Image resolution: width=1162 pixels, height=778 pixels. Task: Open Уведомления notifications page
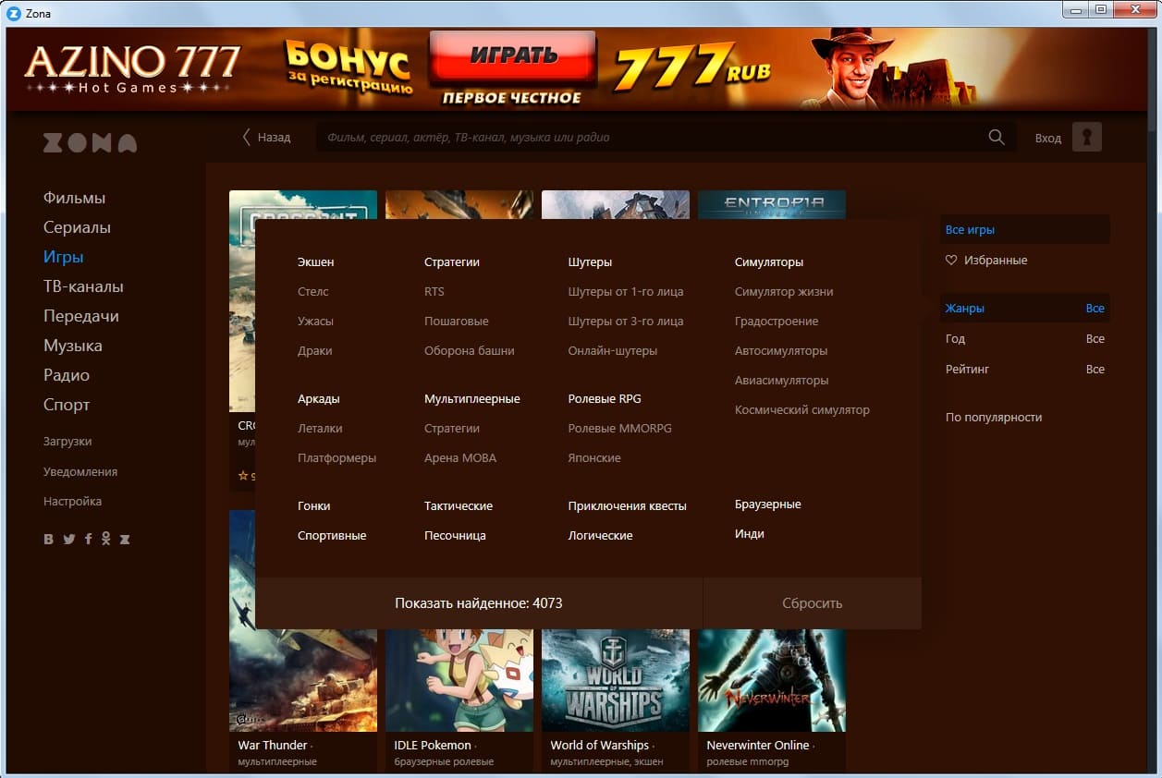(x=80, y=471)
